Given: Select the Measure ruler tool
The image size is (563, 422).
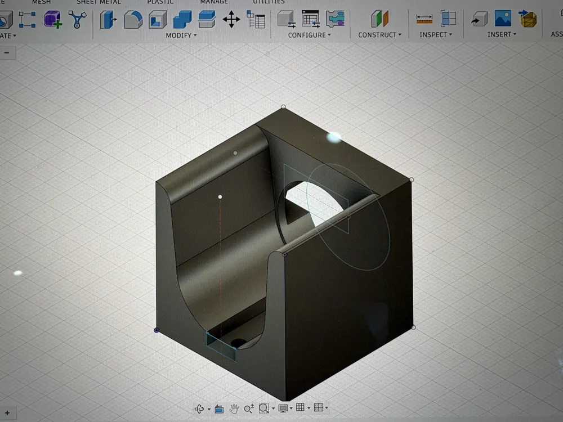Looking at the screenshot, I should tap(424, 19).
